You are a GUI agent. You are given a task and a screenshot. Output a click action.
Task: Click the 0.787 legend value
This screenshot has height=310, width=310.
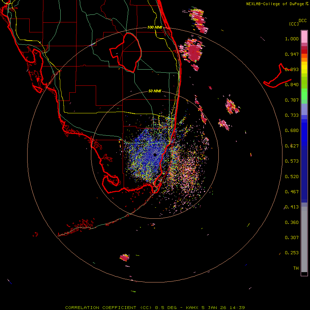click(292, 100)
